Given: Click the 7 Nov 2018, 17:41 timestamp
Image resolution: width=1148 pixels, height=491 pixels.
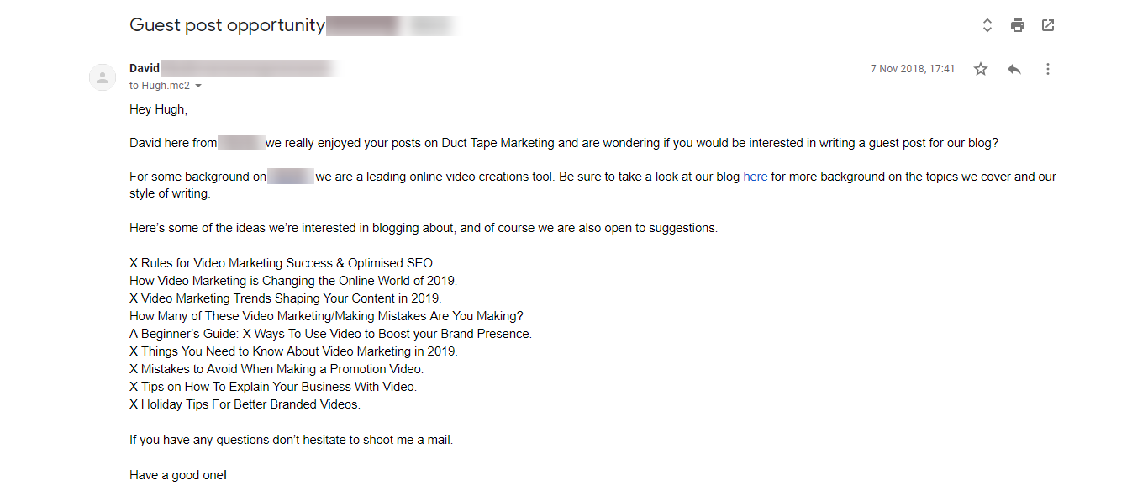Looking at the screenshot, I should pos(913,69).
